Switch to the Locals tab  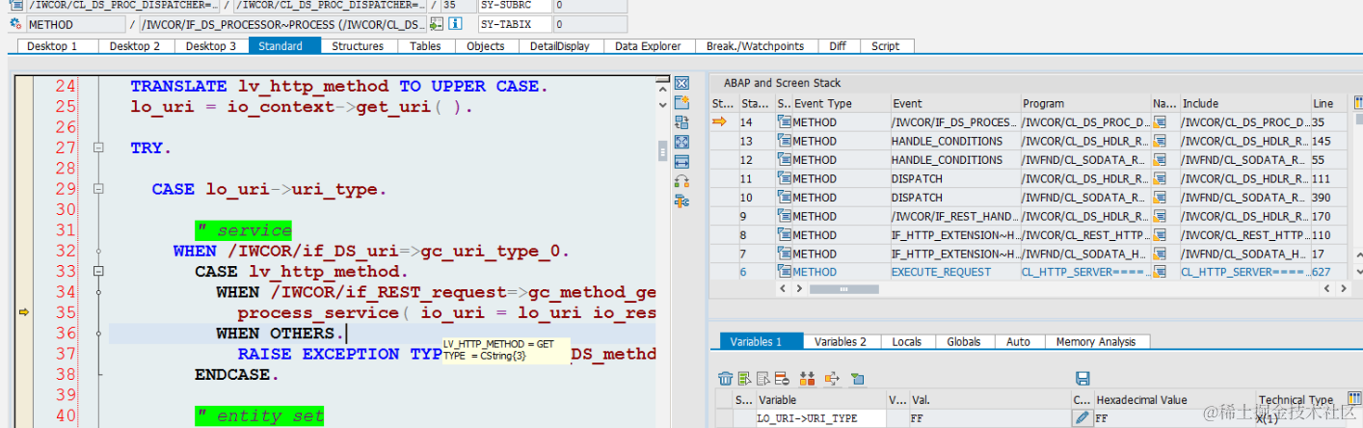coord(908,341)
